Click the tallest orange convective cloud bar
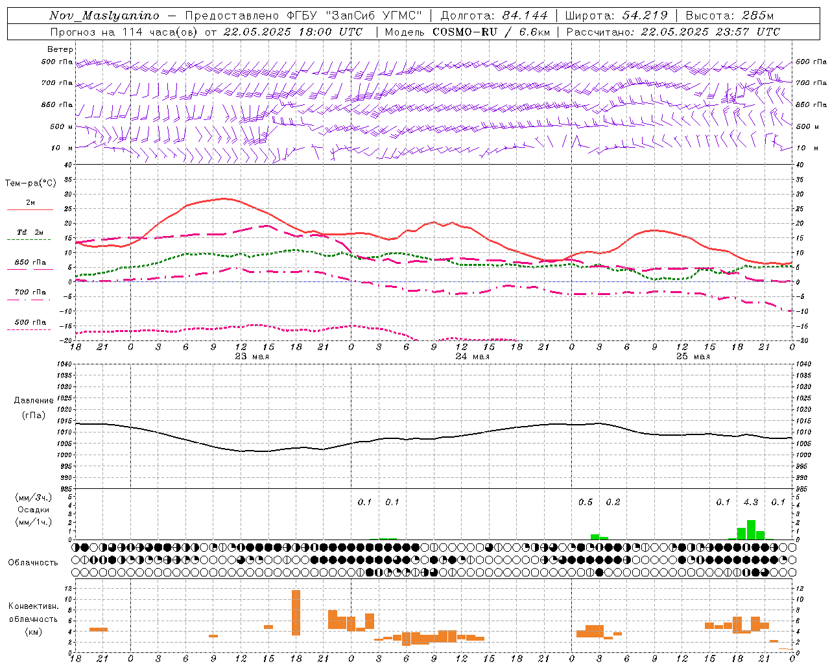Screen dimensions: 830x664 click(296, 612)
